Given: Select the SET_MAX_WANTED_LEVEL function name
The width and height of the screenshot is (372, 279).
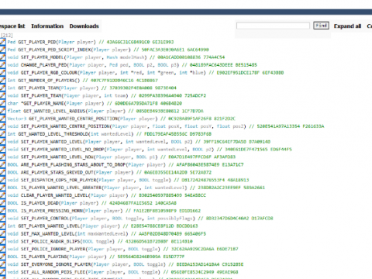Looking at the screenshot, I should pos(48,233).
